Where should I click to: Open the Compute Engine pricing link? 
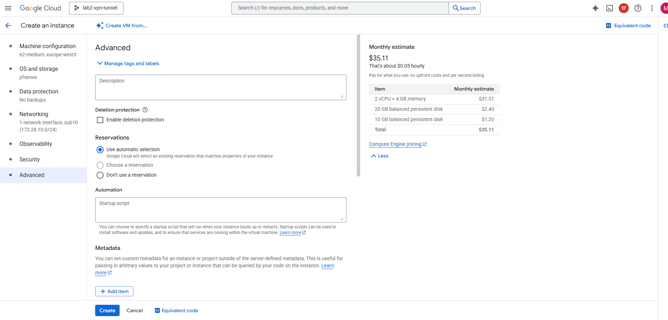pos(395,144)
